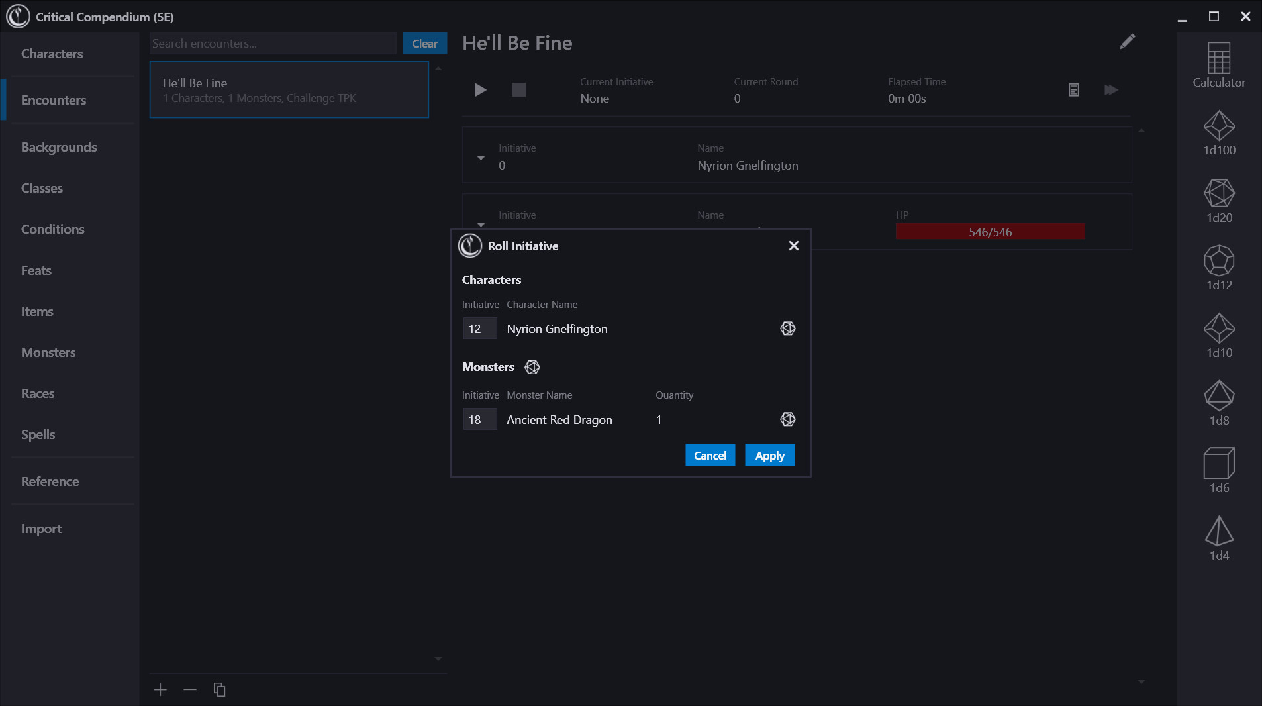This screenshot has width=1262, height=706.
Task: Start the encounter with the play button
Action: point(479,90)
